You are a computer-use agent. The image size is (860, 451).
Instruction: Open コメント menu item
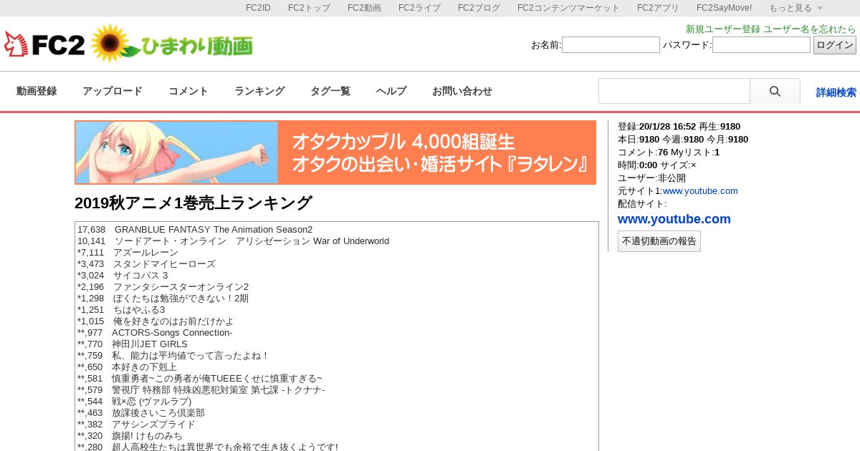(x=188, y=92)
